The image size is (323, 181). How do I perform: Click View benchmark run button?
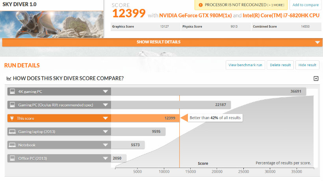[x=245, y=65]
